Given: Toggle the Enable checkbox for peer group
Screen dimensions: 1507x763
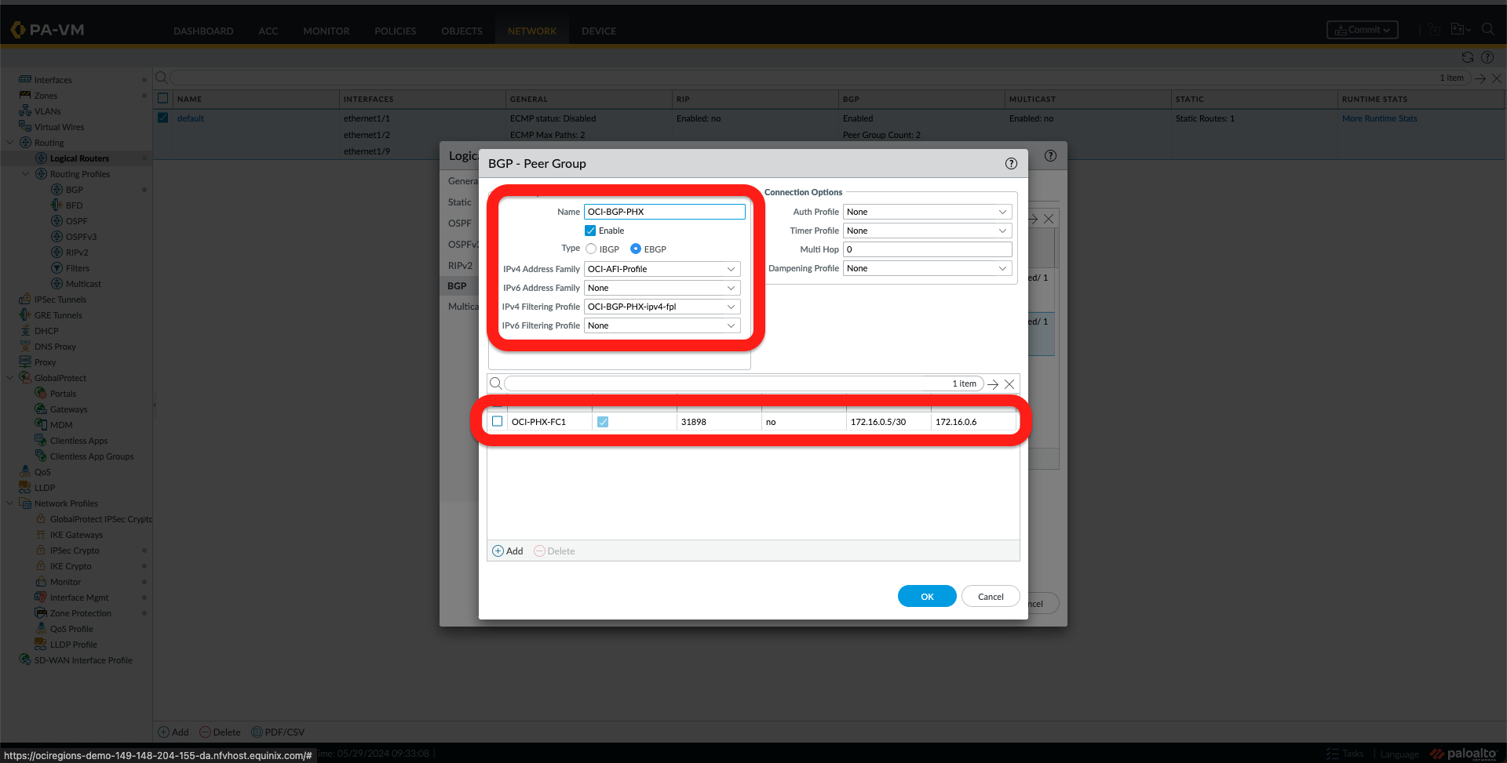Looking at the screenshot, I should 590,231.
